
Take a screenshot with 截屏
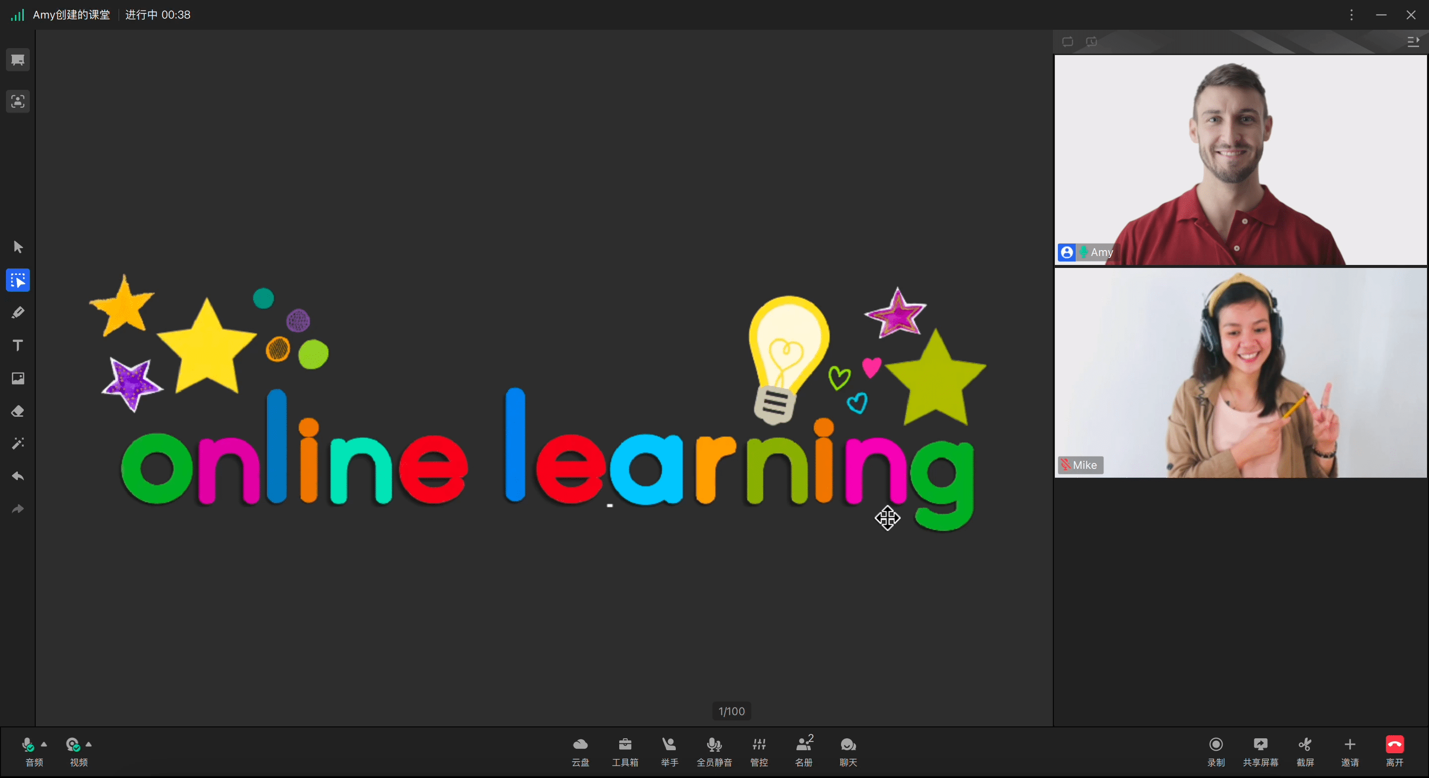[1305, 752]
